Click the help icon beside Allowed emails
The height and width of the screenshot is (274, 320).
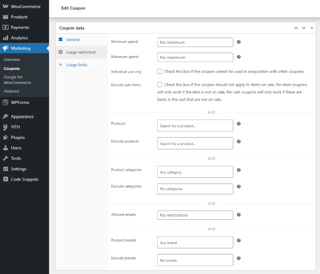[239, 215]
